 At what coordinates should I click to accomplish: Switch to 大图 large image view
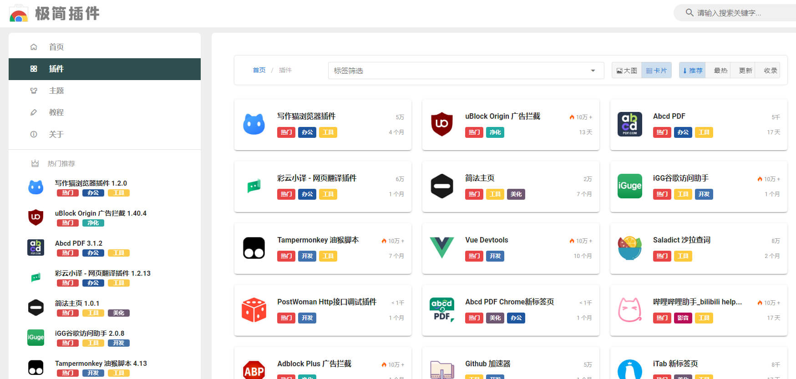click(627, 71)
